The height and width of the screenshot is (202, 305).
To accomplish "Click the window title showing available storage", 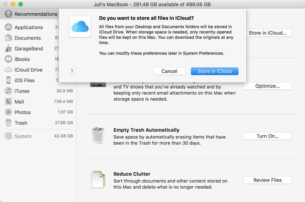I will 152,4.
